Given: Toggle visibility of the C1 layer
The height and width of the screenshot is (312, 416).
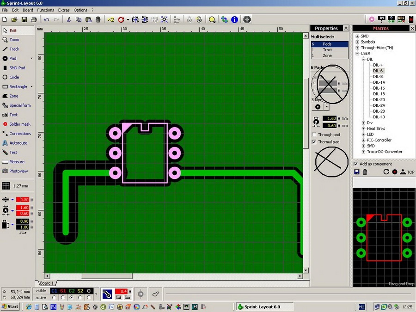Looking at the screenshot, I should pos(54,291).
